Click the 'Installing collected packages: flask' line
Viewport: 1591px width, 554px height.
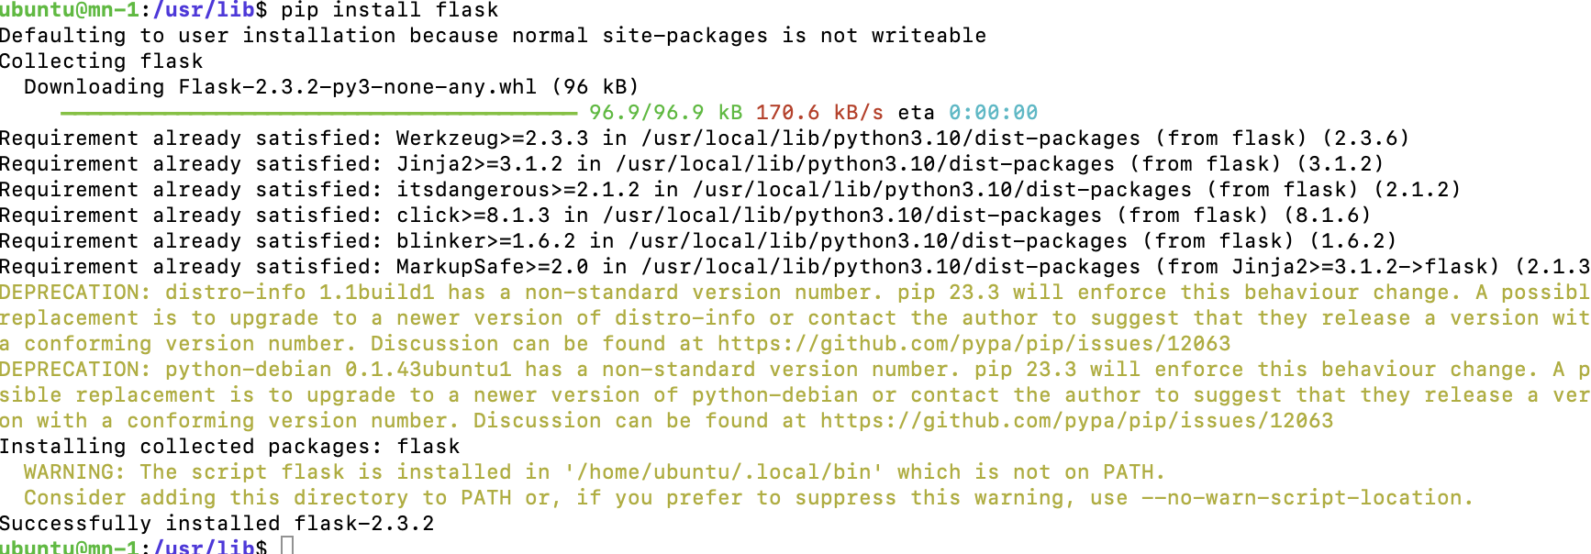click(229, 447)
